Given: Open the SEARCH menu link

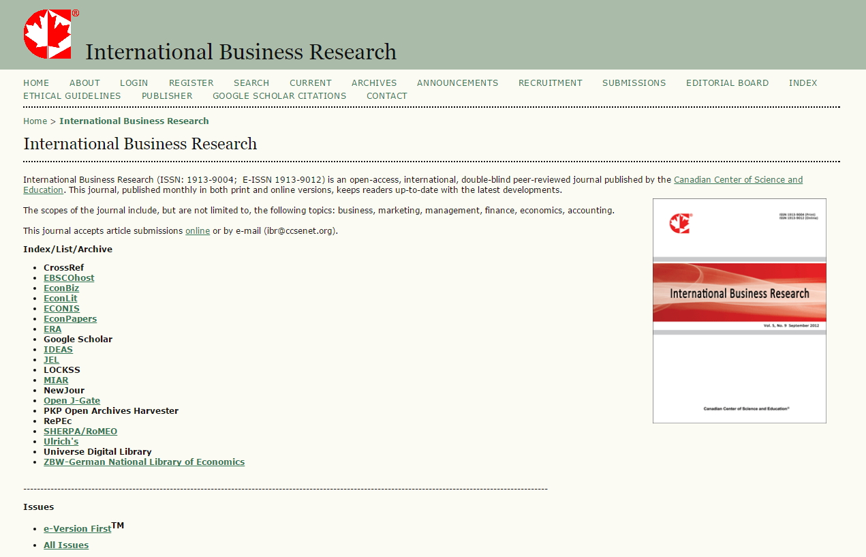Looking at the screenshot, I should (251, 83).
